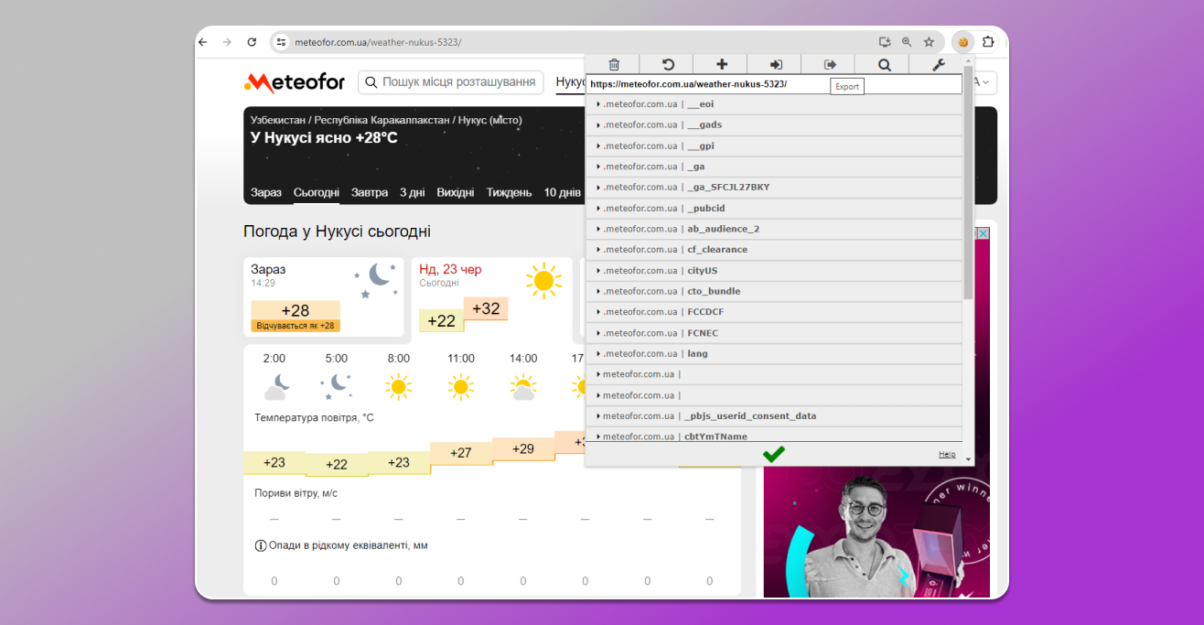Viewport: 1204px width, 625px height.
Task: Click the location search field
Action: [x=451, y=82]
